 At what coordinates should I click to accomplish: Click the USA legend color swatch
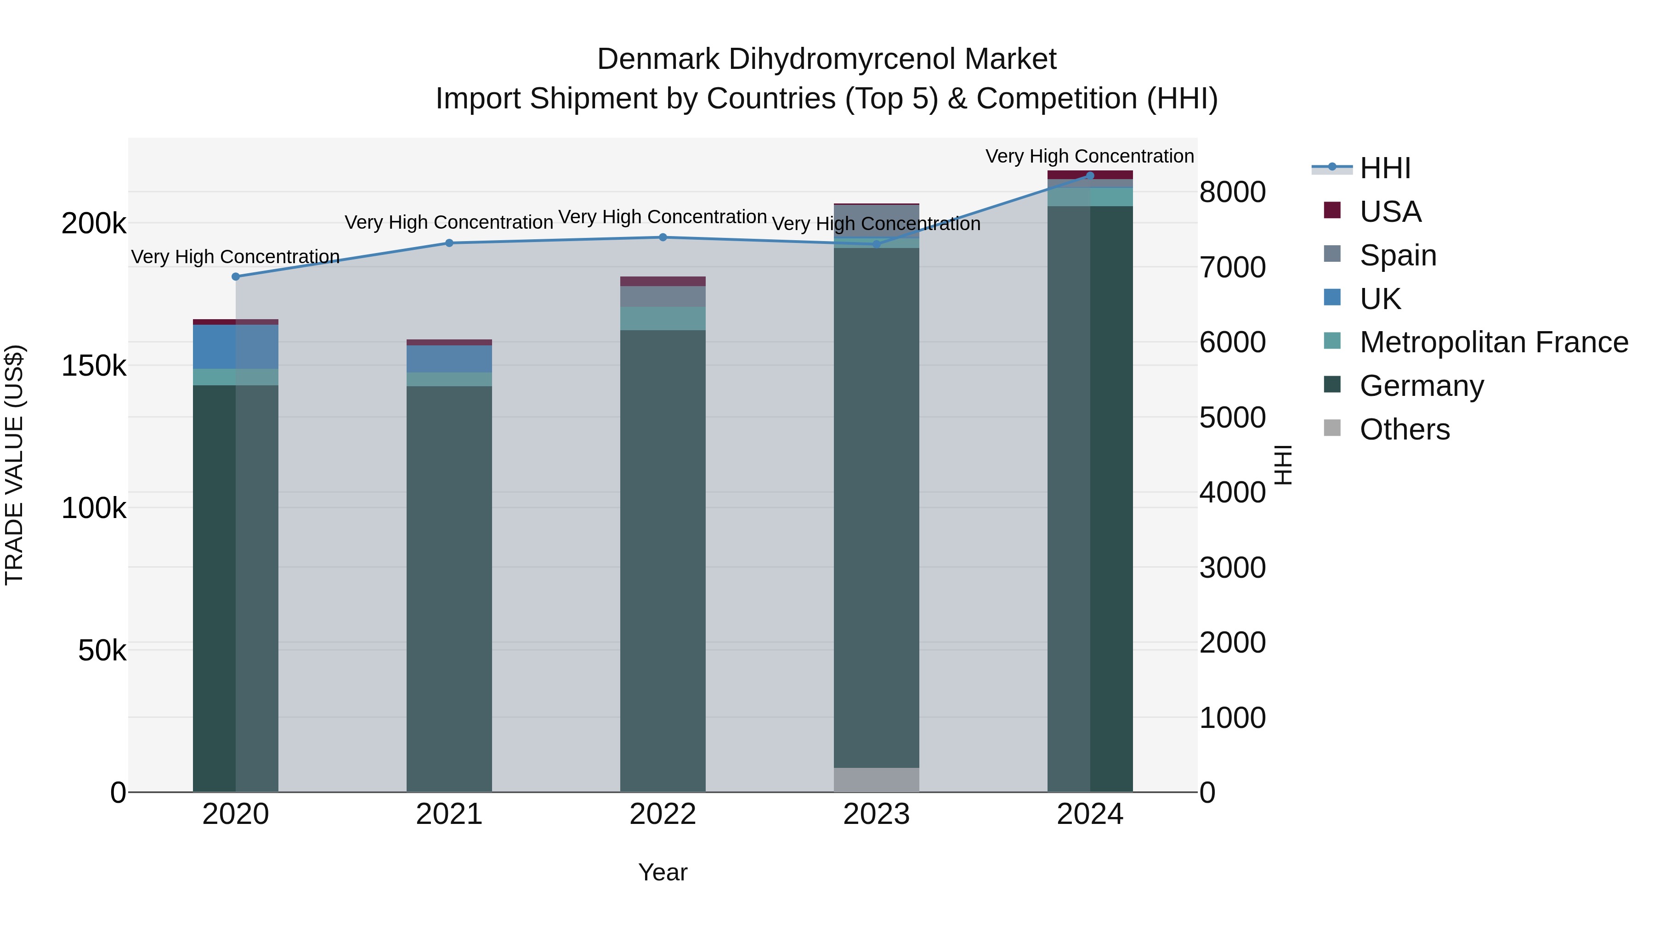click(x=1332, y=210)
